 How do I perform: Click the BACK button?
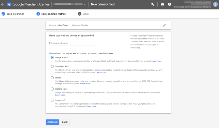[65, 122]
